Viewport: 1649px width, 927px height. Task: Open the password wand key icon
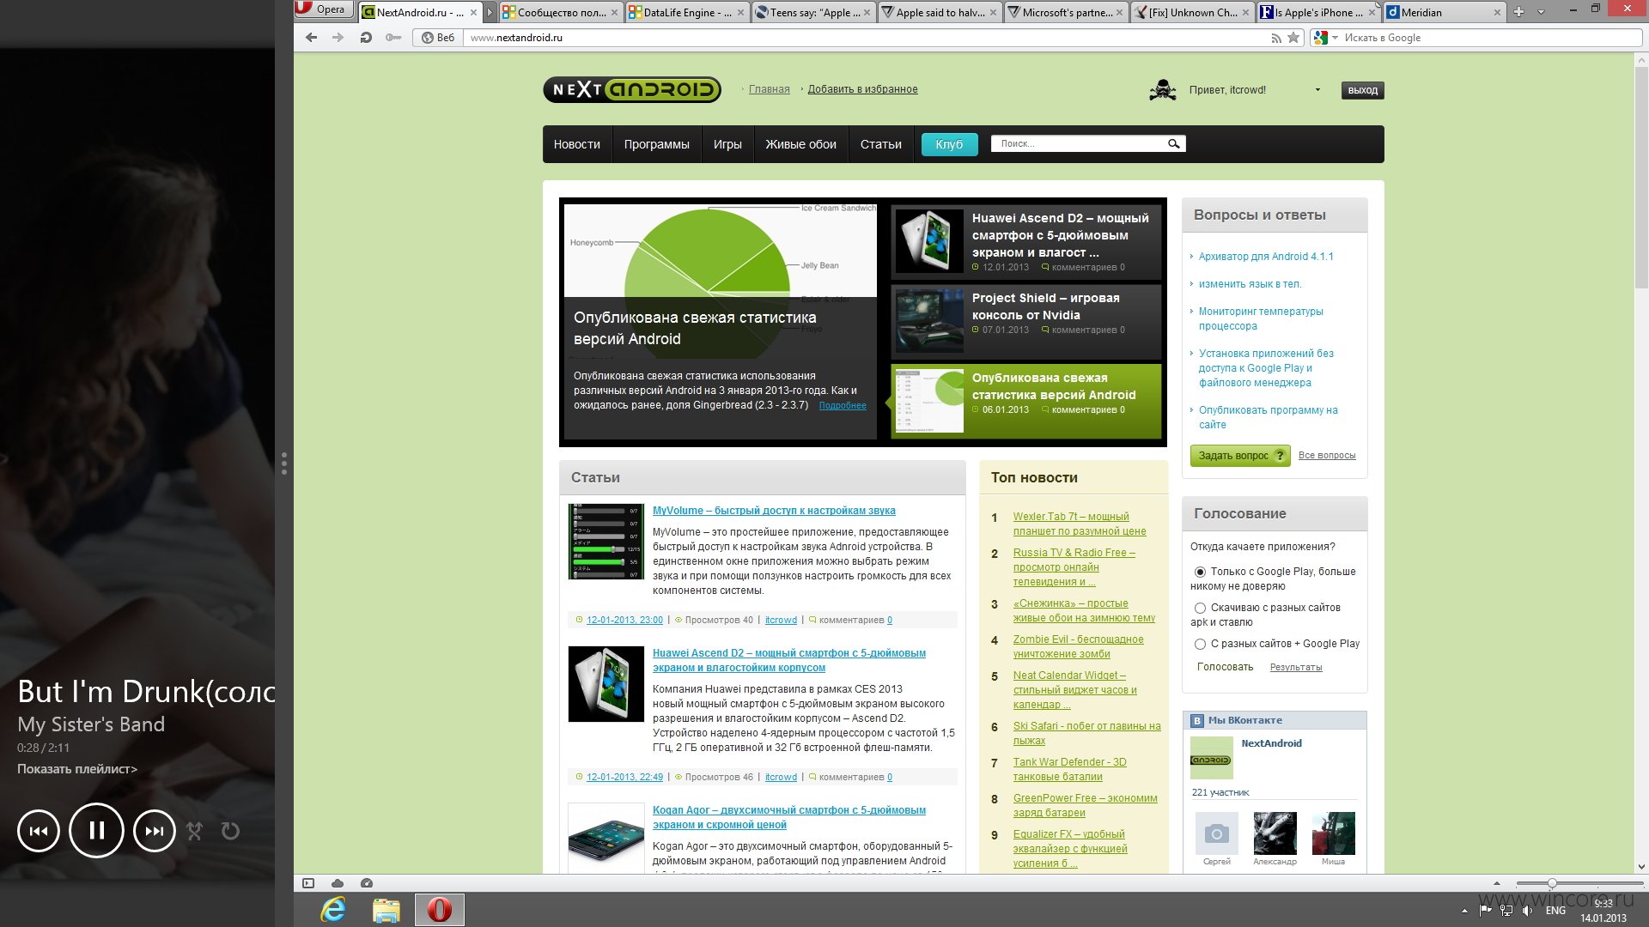click(393, 38)
